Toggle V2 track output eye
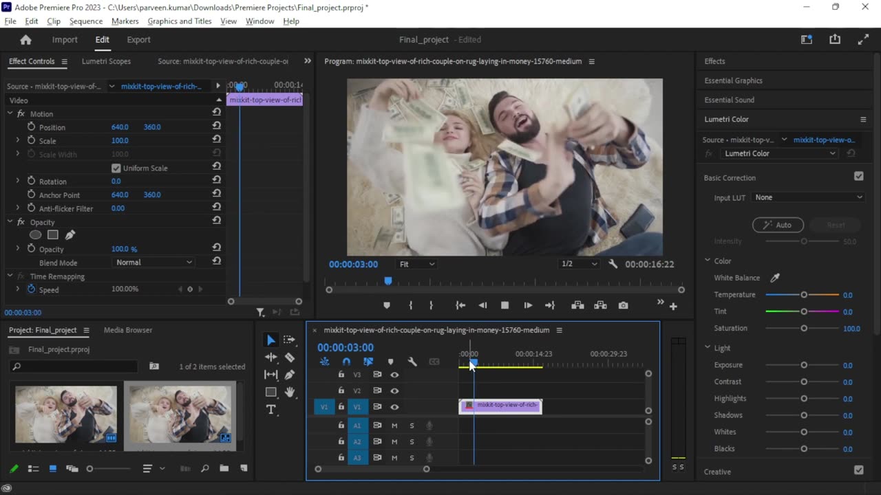 coord(394,390)
